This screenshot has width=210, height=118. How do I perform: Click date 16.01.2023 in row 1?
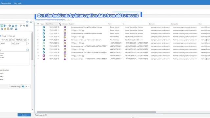click(54, 27)
